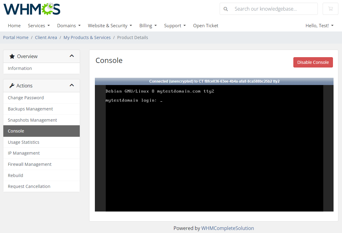Screen dimensions: 342x233
Task: Click the WHMCS logo
Action: [31, 9]
